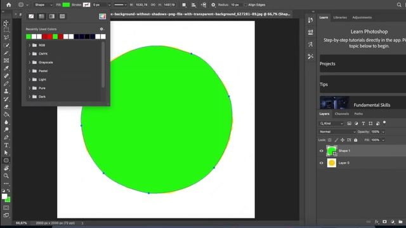Create a new group folder icon
Image resolution: width=406 pixels, height=228 pixels.
400,222
